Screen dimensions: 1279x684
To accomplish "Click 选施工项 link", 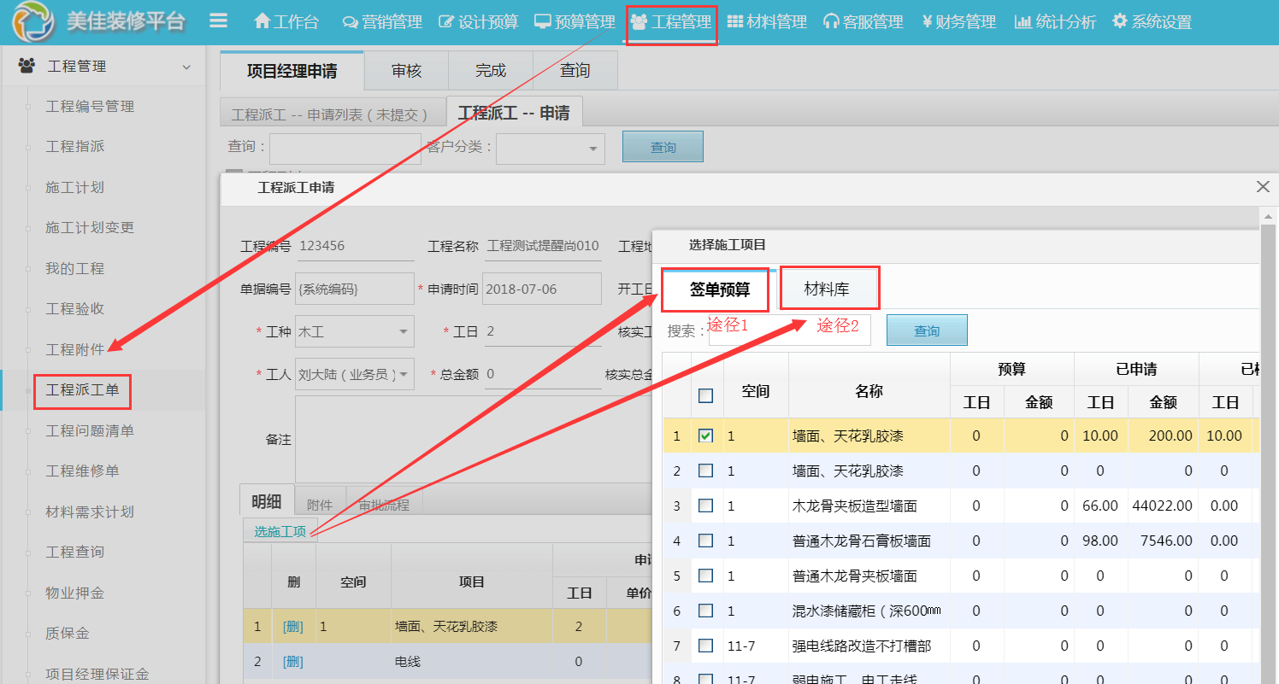I will pyautogui.click(x=280, y=531).
